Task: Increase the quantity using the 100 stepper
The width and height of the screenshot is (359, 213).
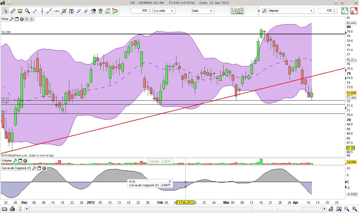Action: [334, 10]
